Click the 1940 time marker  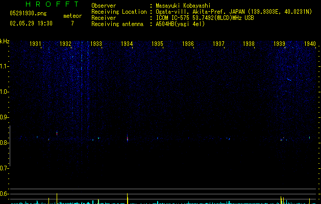[310, 44]
